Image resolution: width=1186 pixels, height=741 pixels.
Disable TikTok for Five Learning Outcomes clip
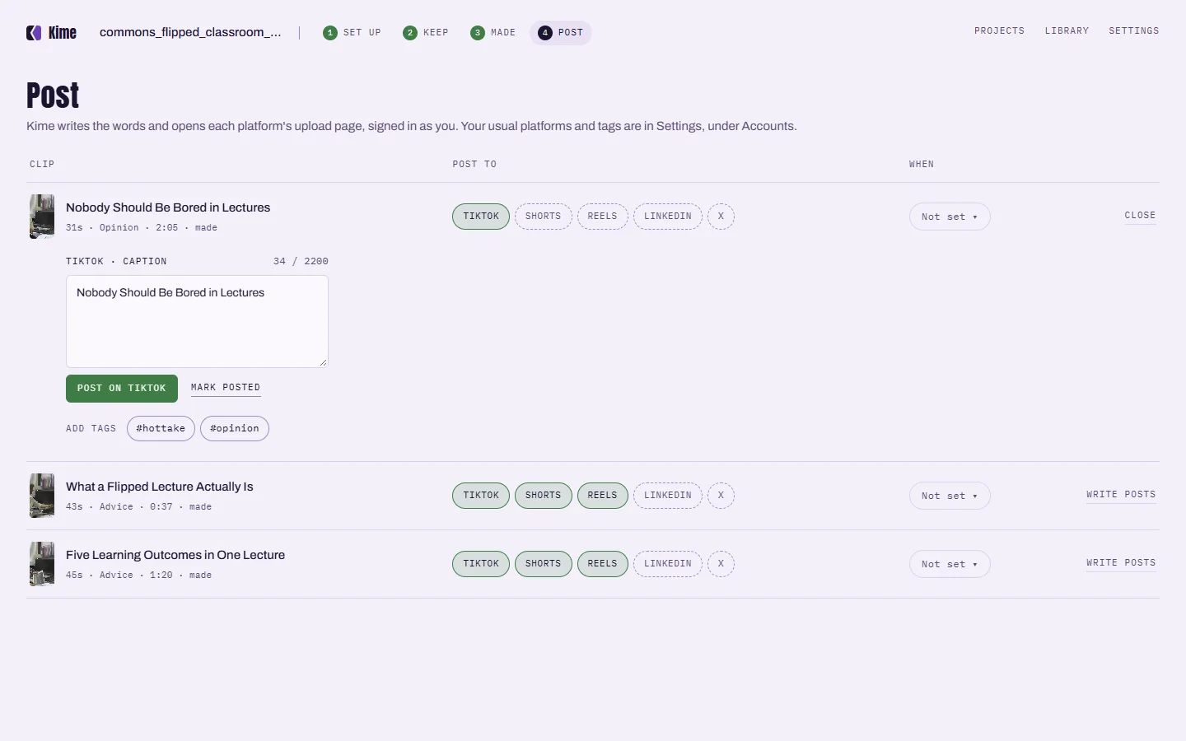tap(481, 564)
